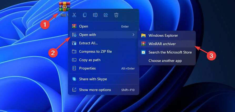Click the Cut scissors icon in context menu
Image resolution: width=235 pixels, height=112 pixels.
coord(74,15)
